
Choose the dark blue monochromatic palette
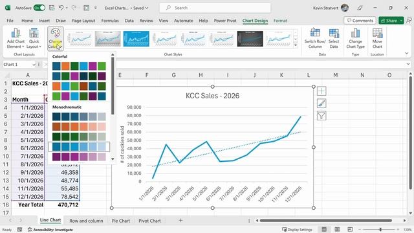pyautogui.click(x=79, y=116)
